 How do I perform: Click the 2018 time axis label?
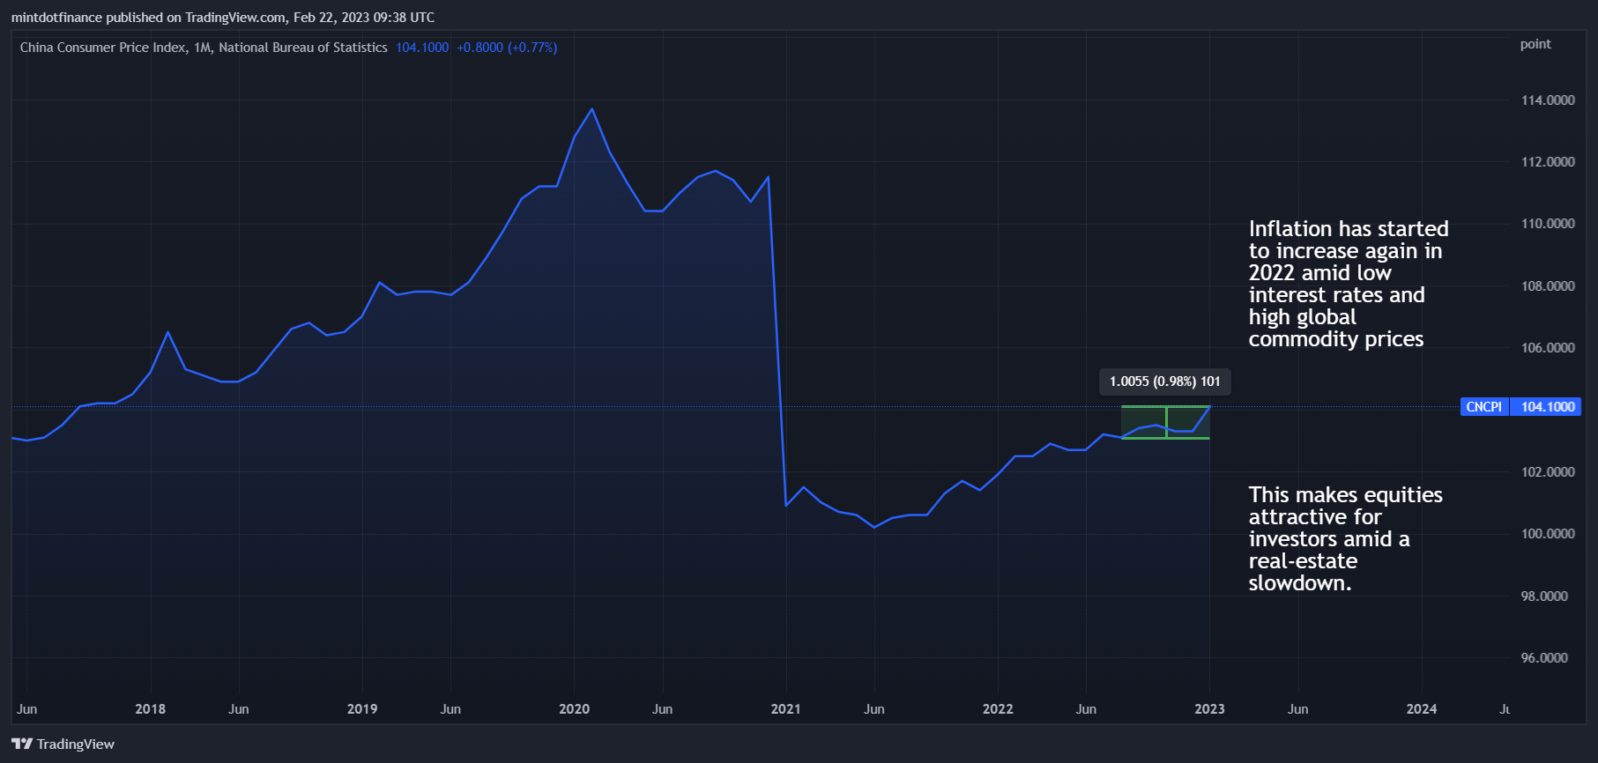click(151, 709)
